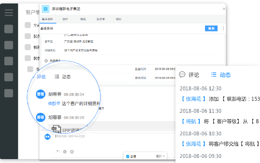Click the 深圳福群电子集团 panel title
The image size is (260, 163).
pos(66,9)
